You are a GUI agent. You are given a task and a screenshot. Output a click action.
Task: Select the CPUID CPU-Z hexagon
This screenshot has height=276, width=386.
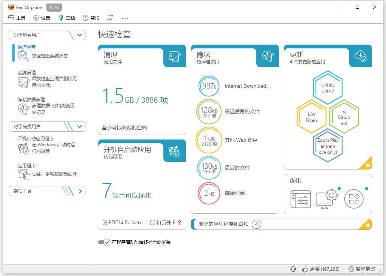coord(328,88)
